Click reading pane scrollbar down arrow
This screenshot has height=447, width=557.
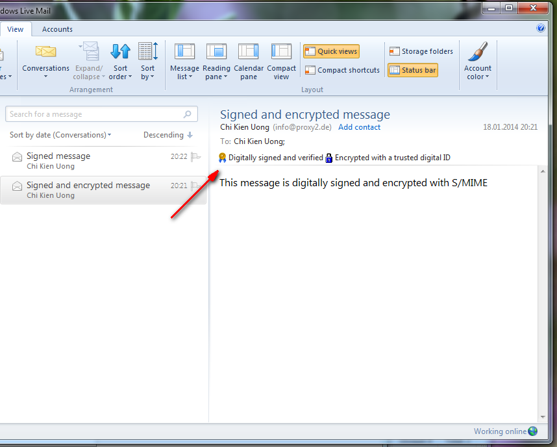[543, 417]
